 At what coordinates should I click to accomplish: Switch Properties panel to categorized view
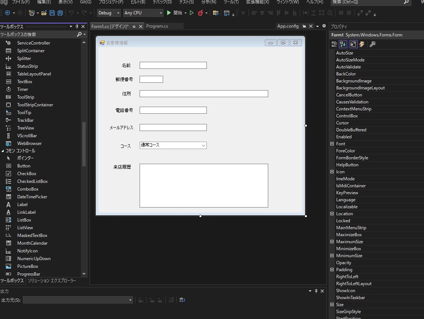point(334,45)
